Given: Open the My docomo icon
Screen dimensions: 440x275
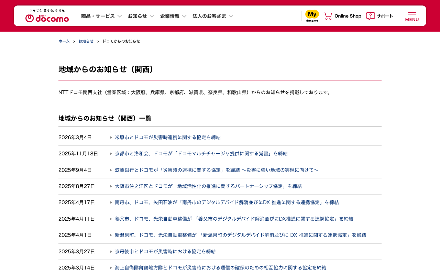Looking at the screenshot, I should click(312, 16).
